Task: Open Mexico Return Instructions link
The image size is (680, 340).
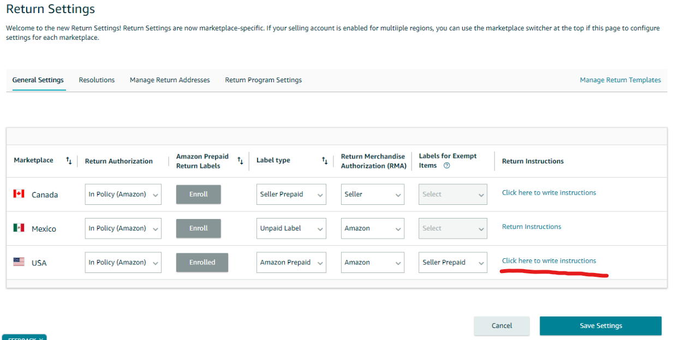Action: pyautogui.click(x=532, y=227)
